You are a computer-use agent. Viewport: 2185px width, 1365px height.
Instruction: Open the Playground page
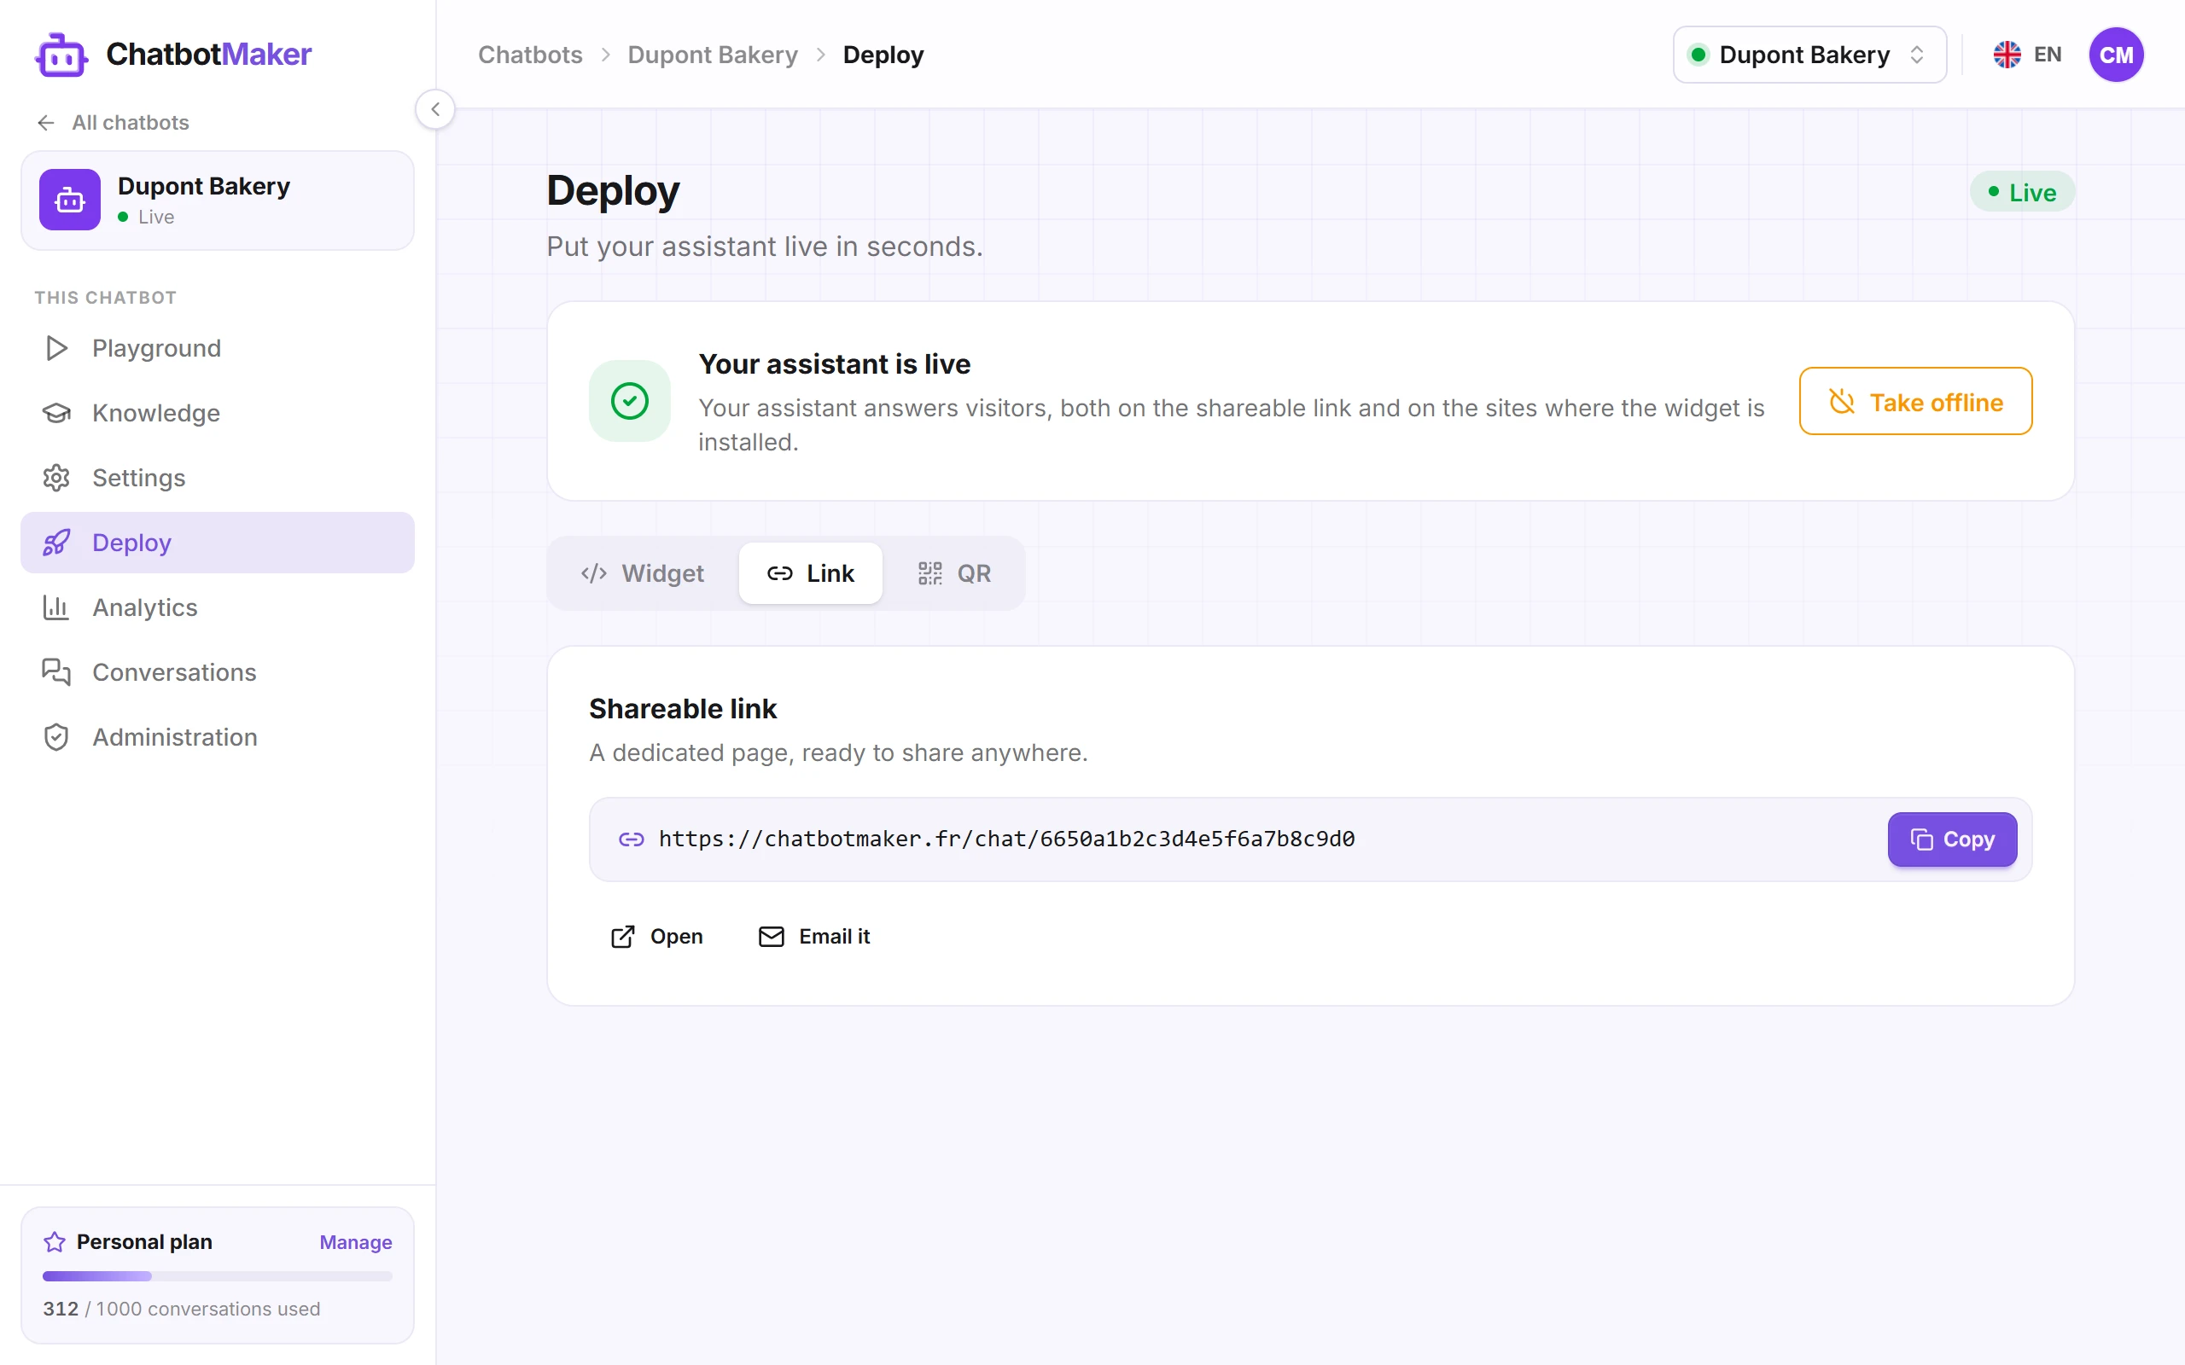click(x=218, y=347)
